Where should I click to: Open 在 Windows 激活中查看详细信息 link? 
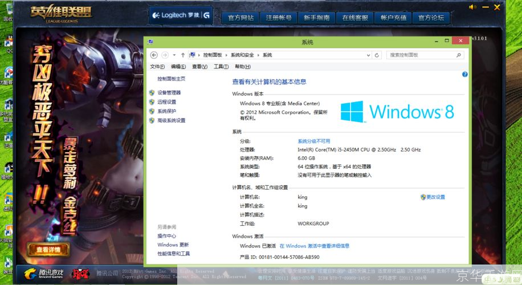tap(314, 246)
